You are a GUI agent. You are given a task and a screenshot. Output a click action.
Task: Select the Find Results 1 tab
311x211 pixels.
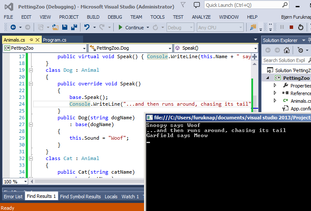pyautogui.click(x=41, y=196)
